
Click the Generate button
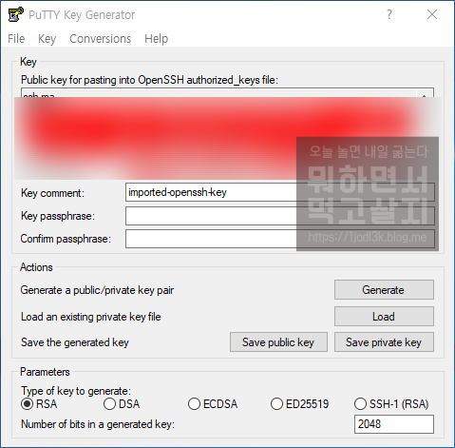(384, 289)
